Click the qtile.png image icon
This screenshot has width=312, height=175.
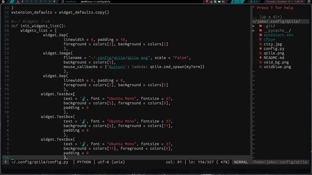pyautogui.click(x=260, y=53)
